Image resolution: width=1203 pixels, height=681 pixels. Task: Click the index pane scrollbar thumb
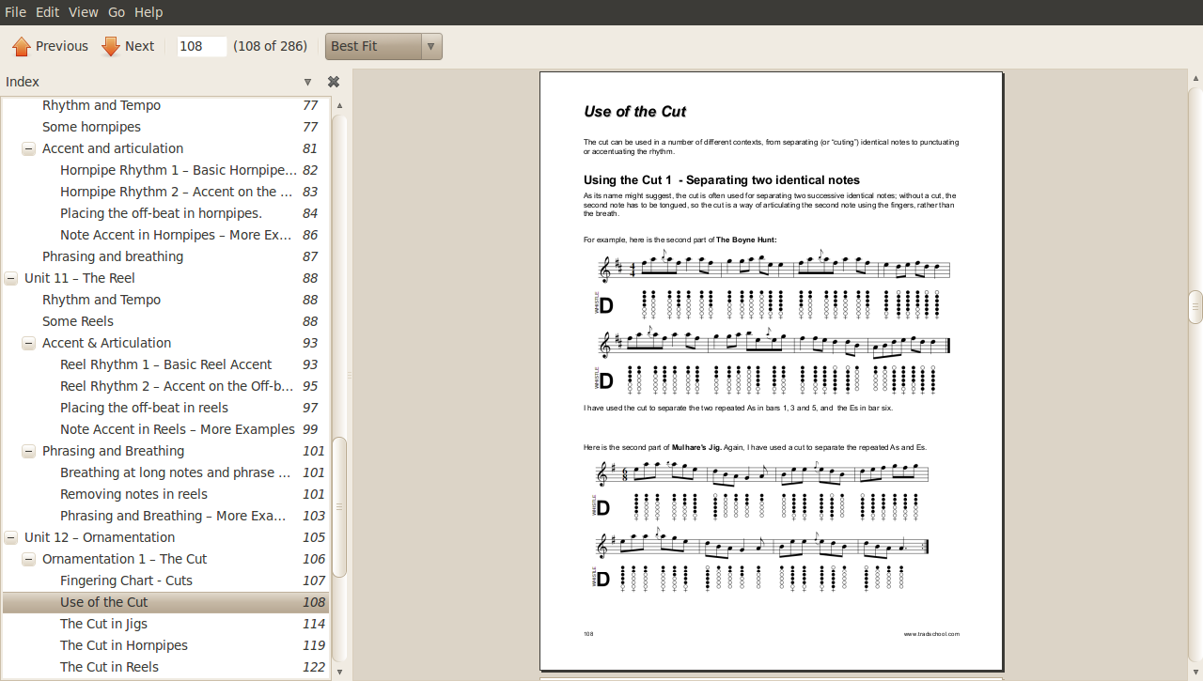click(x=339, y=507)
